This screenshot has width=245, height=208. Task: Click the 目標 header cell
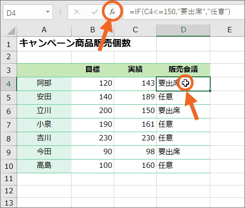[x=93, y=70]
